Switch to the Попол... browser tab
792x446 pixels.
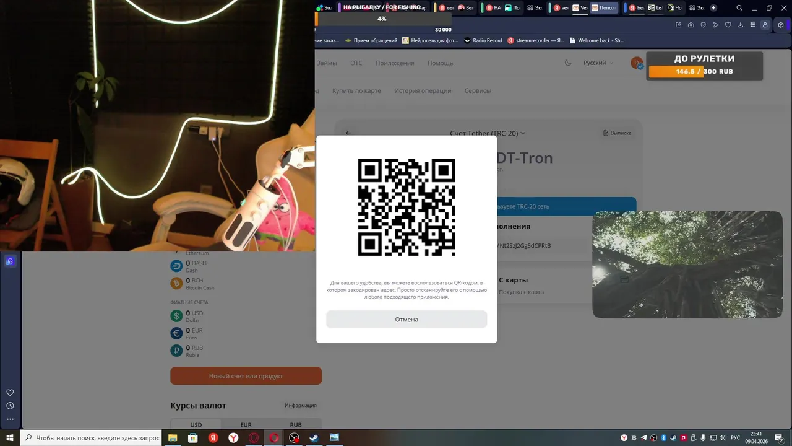pos(603,8)
